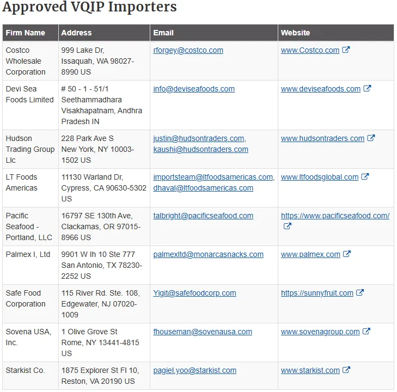Click external link icon next to www.palmex.com
This screenshot has height=392, width=397.
(x=347, y=254)
